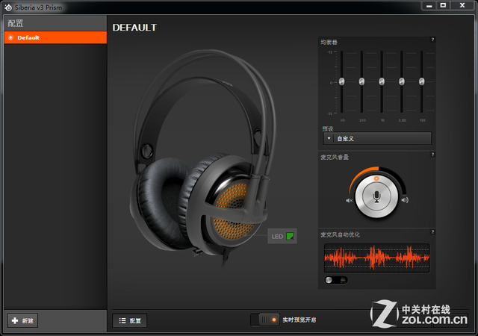
Task: Expand the 预设 preset dropdown showing 自定义
Action: (377, 138)
